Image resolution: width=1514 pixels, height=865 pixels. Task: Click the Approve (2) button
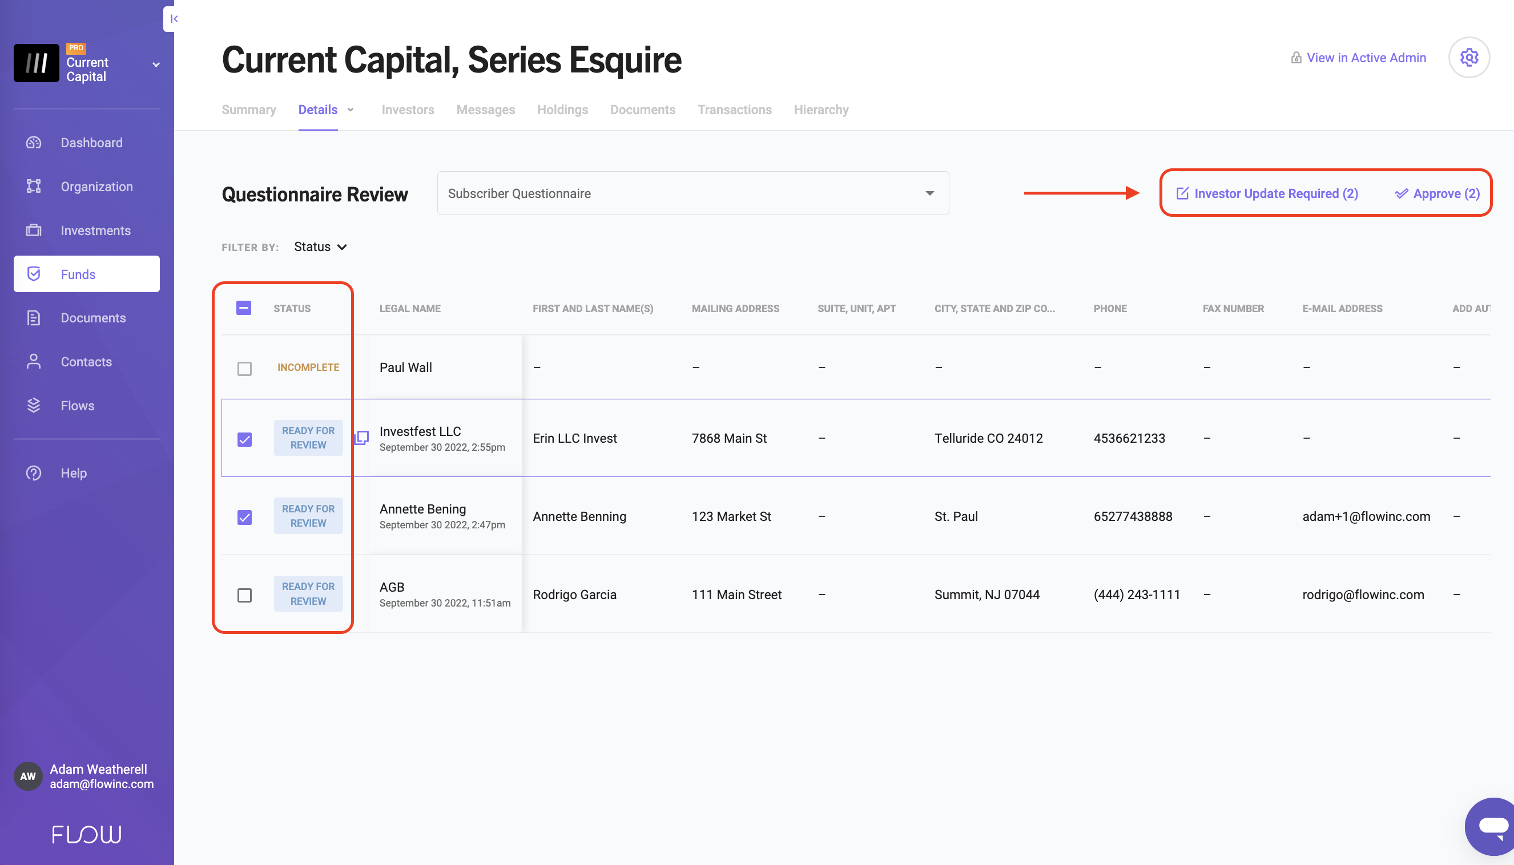pyautogui.click(x=1438, y=193)
